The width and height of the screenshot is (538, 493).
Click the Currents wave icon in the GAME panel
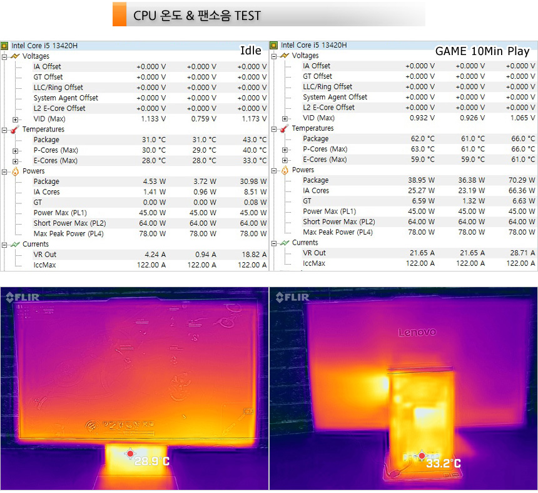pyautogui.click(x=285, y=243)
